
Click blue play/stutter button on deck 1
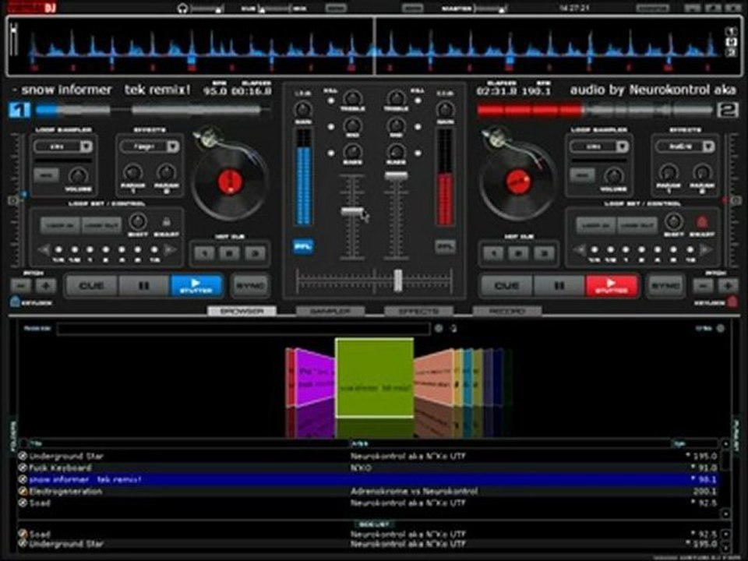(196, 286)
